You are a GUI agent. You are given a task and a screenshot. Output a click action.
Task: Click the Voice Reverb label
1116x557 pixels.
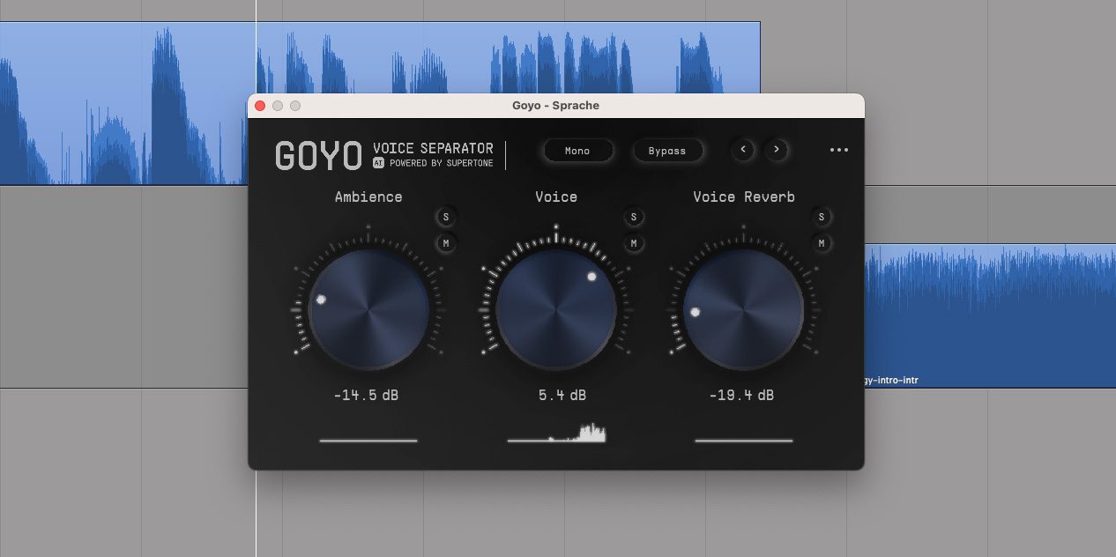point(744,197)
